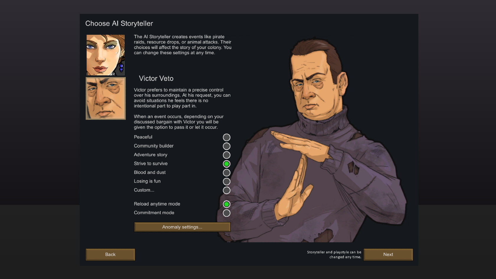
Task: Select the Adventure story radio button
Action: click(226, 155)
